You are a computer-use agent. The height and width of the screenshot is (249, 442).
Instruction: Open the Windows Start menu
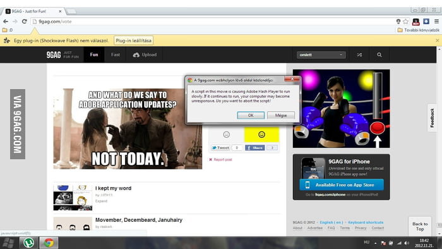point(8,243)
